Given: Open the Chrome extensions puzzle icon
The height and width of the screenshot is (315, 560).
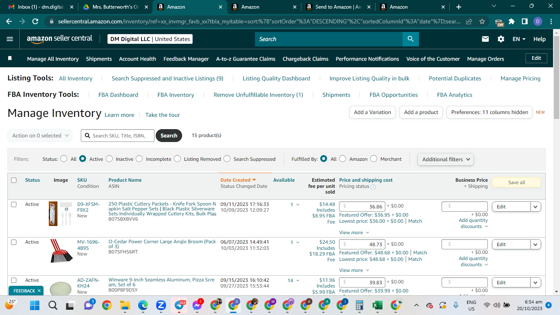Looking at the screenshot, I should (x=512, y=21).
